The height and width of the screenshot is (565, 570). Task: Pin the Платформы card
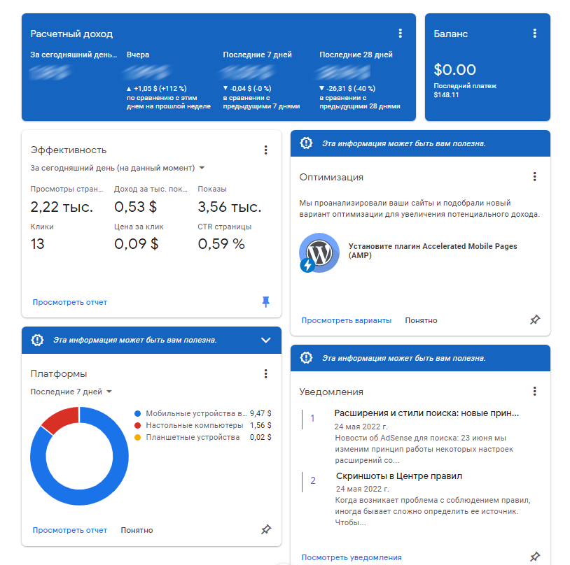point(265,530)
